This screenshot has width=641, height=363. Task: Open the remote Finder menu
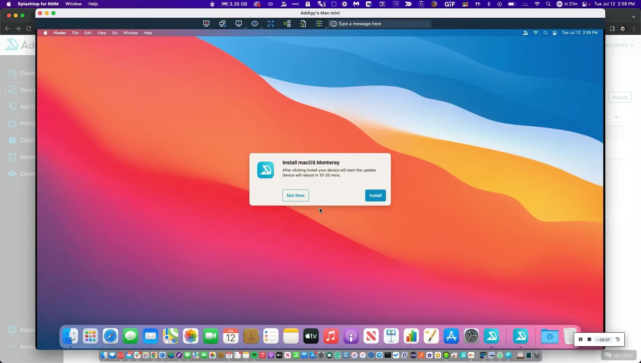pyautogui.click(x=60, y=33)
